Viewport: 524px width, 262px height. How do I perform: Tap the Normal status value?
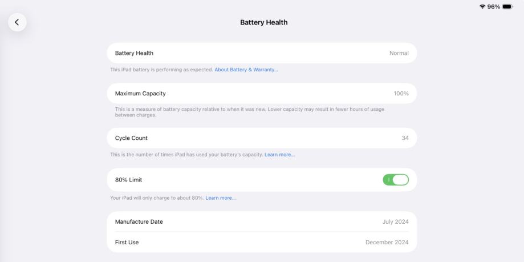[x=399, y=53]
